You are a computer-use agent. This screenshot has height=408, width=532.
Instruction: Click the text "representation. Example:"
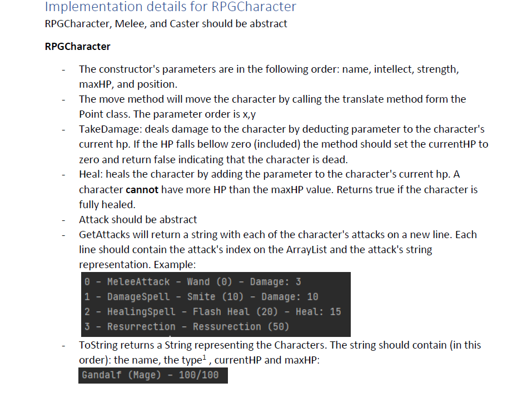click(137, 265)
